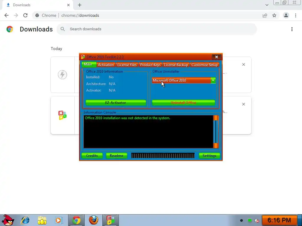
Task: Click the Downloads tab download icon
Action: click(x=8, y=5)
